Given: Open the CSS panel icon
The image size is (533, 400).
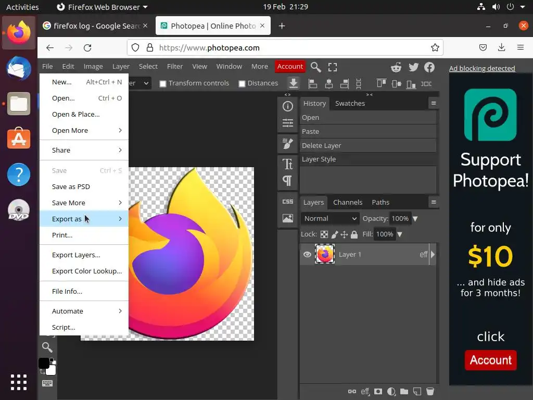Looking at the screenshot, I should pyautogui.click(x=287, y=202).
